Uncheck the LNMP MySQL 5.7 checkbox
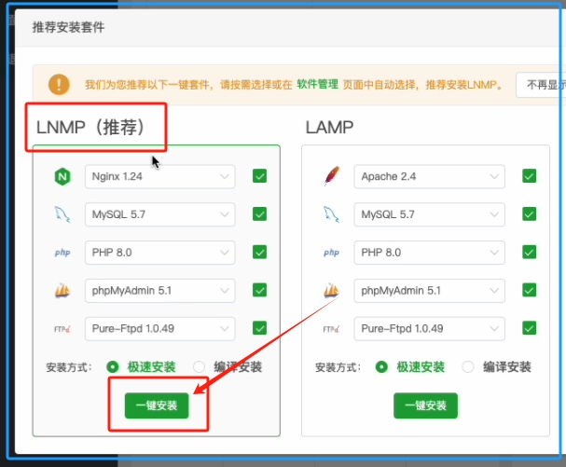The image size is (566, 467). click(x=259, y=214)
